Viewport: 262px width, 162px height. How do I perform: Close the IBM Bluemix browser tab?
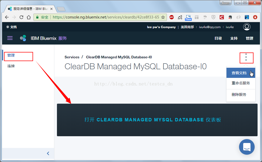[51, 9]
